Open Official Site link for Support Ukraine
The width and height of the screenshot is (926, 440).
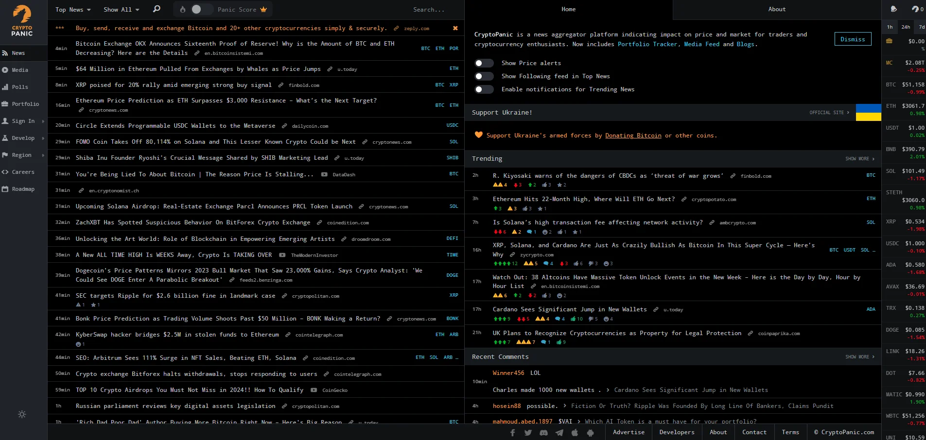point(829,113)
